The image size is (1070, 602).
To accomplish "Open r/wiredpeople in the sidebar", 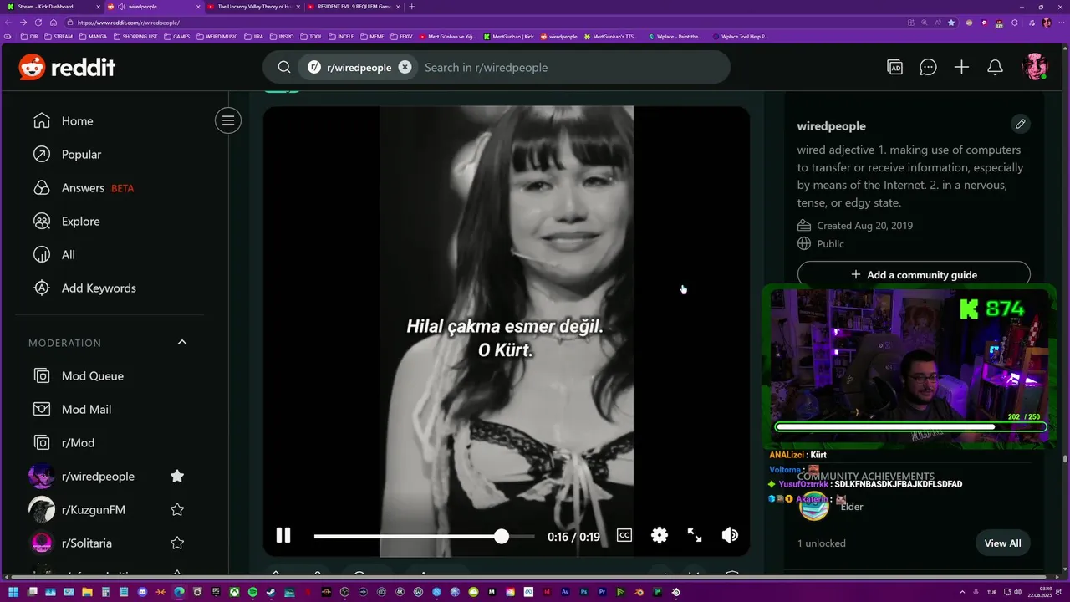I will [x=98, y=477].
